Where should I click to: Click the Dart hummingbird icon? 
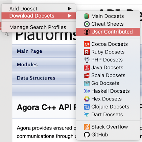point(87,115)
